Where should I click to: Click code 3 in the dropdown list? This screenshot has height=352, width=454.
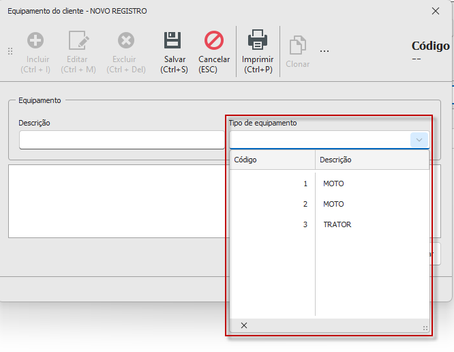305,224
